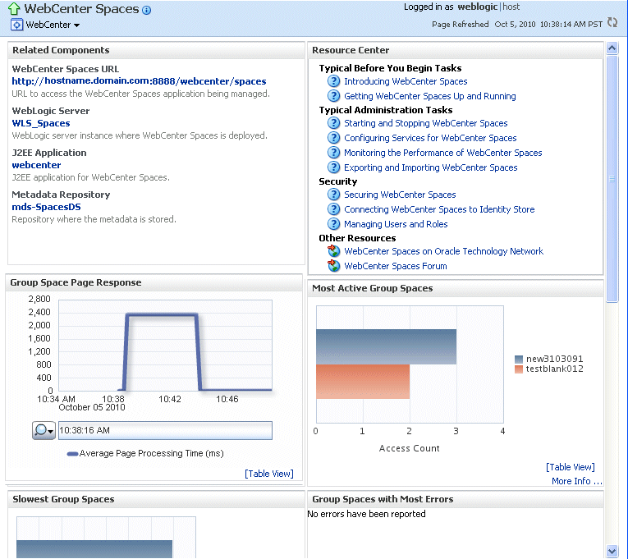Open Exporting and Importing WebCenter Spaces
This screenshot has height=559, width=628.
(x=431, y=167)
